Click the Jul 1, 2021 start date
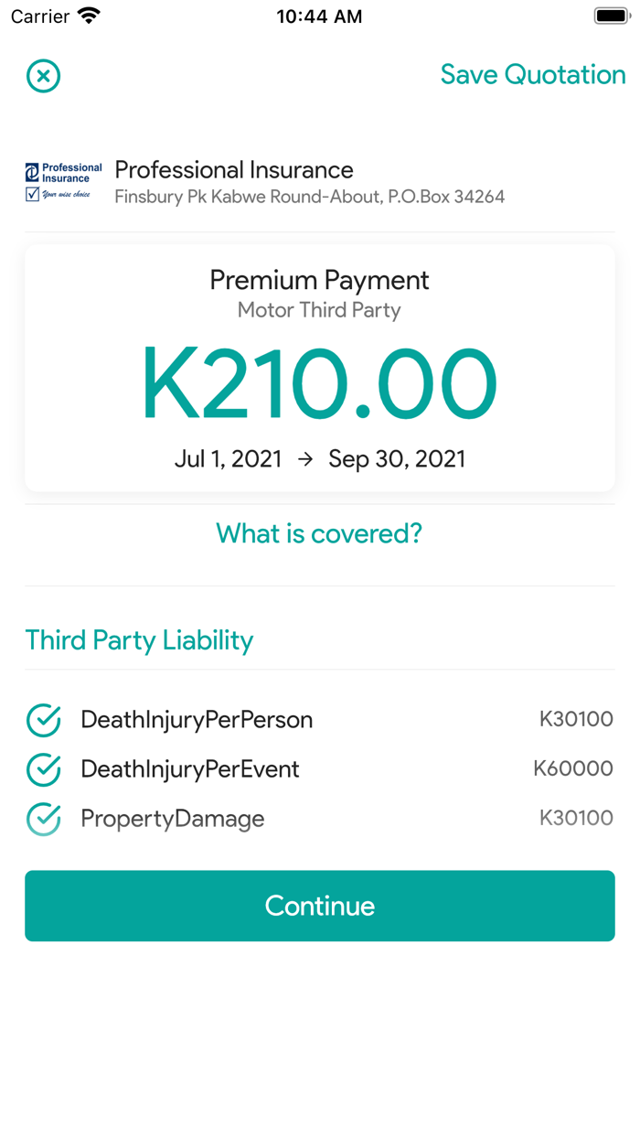640x1138 pixels. 228,458
